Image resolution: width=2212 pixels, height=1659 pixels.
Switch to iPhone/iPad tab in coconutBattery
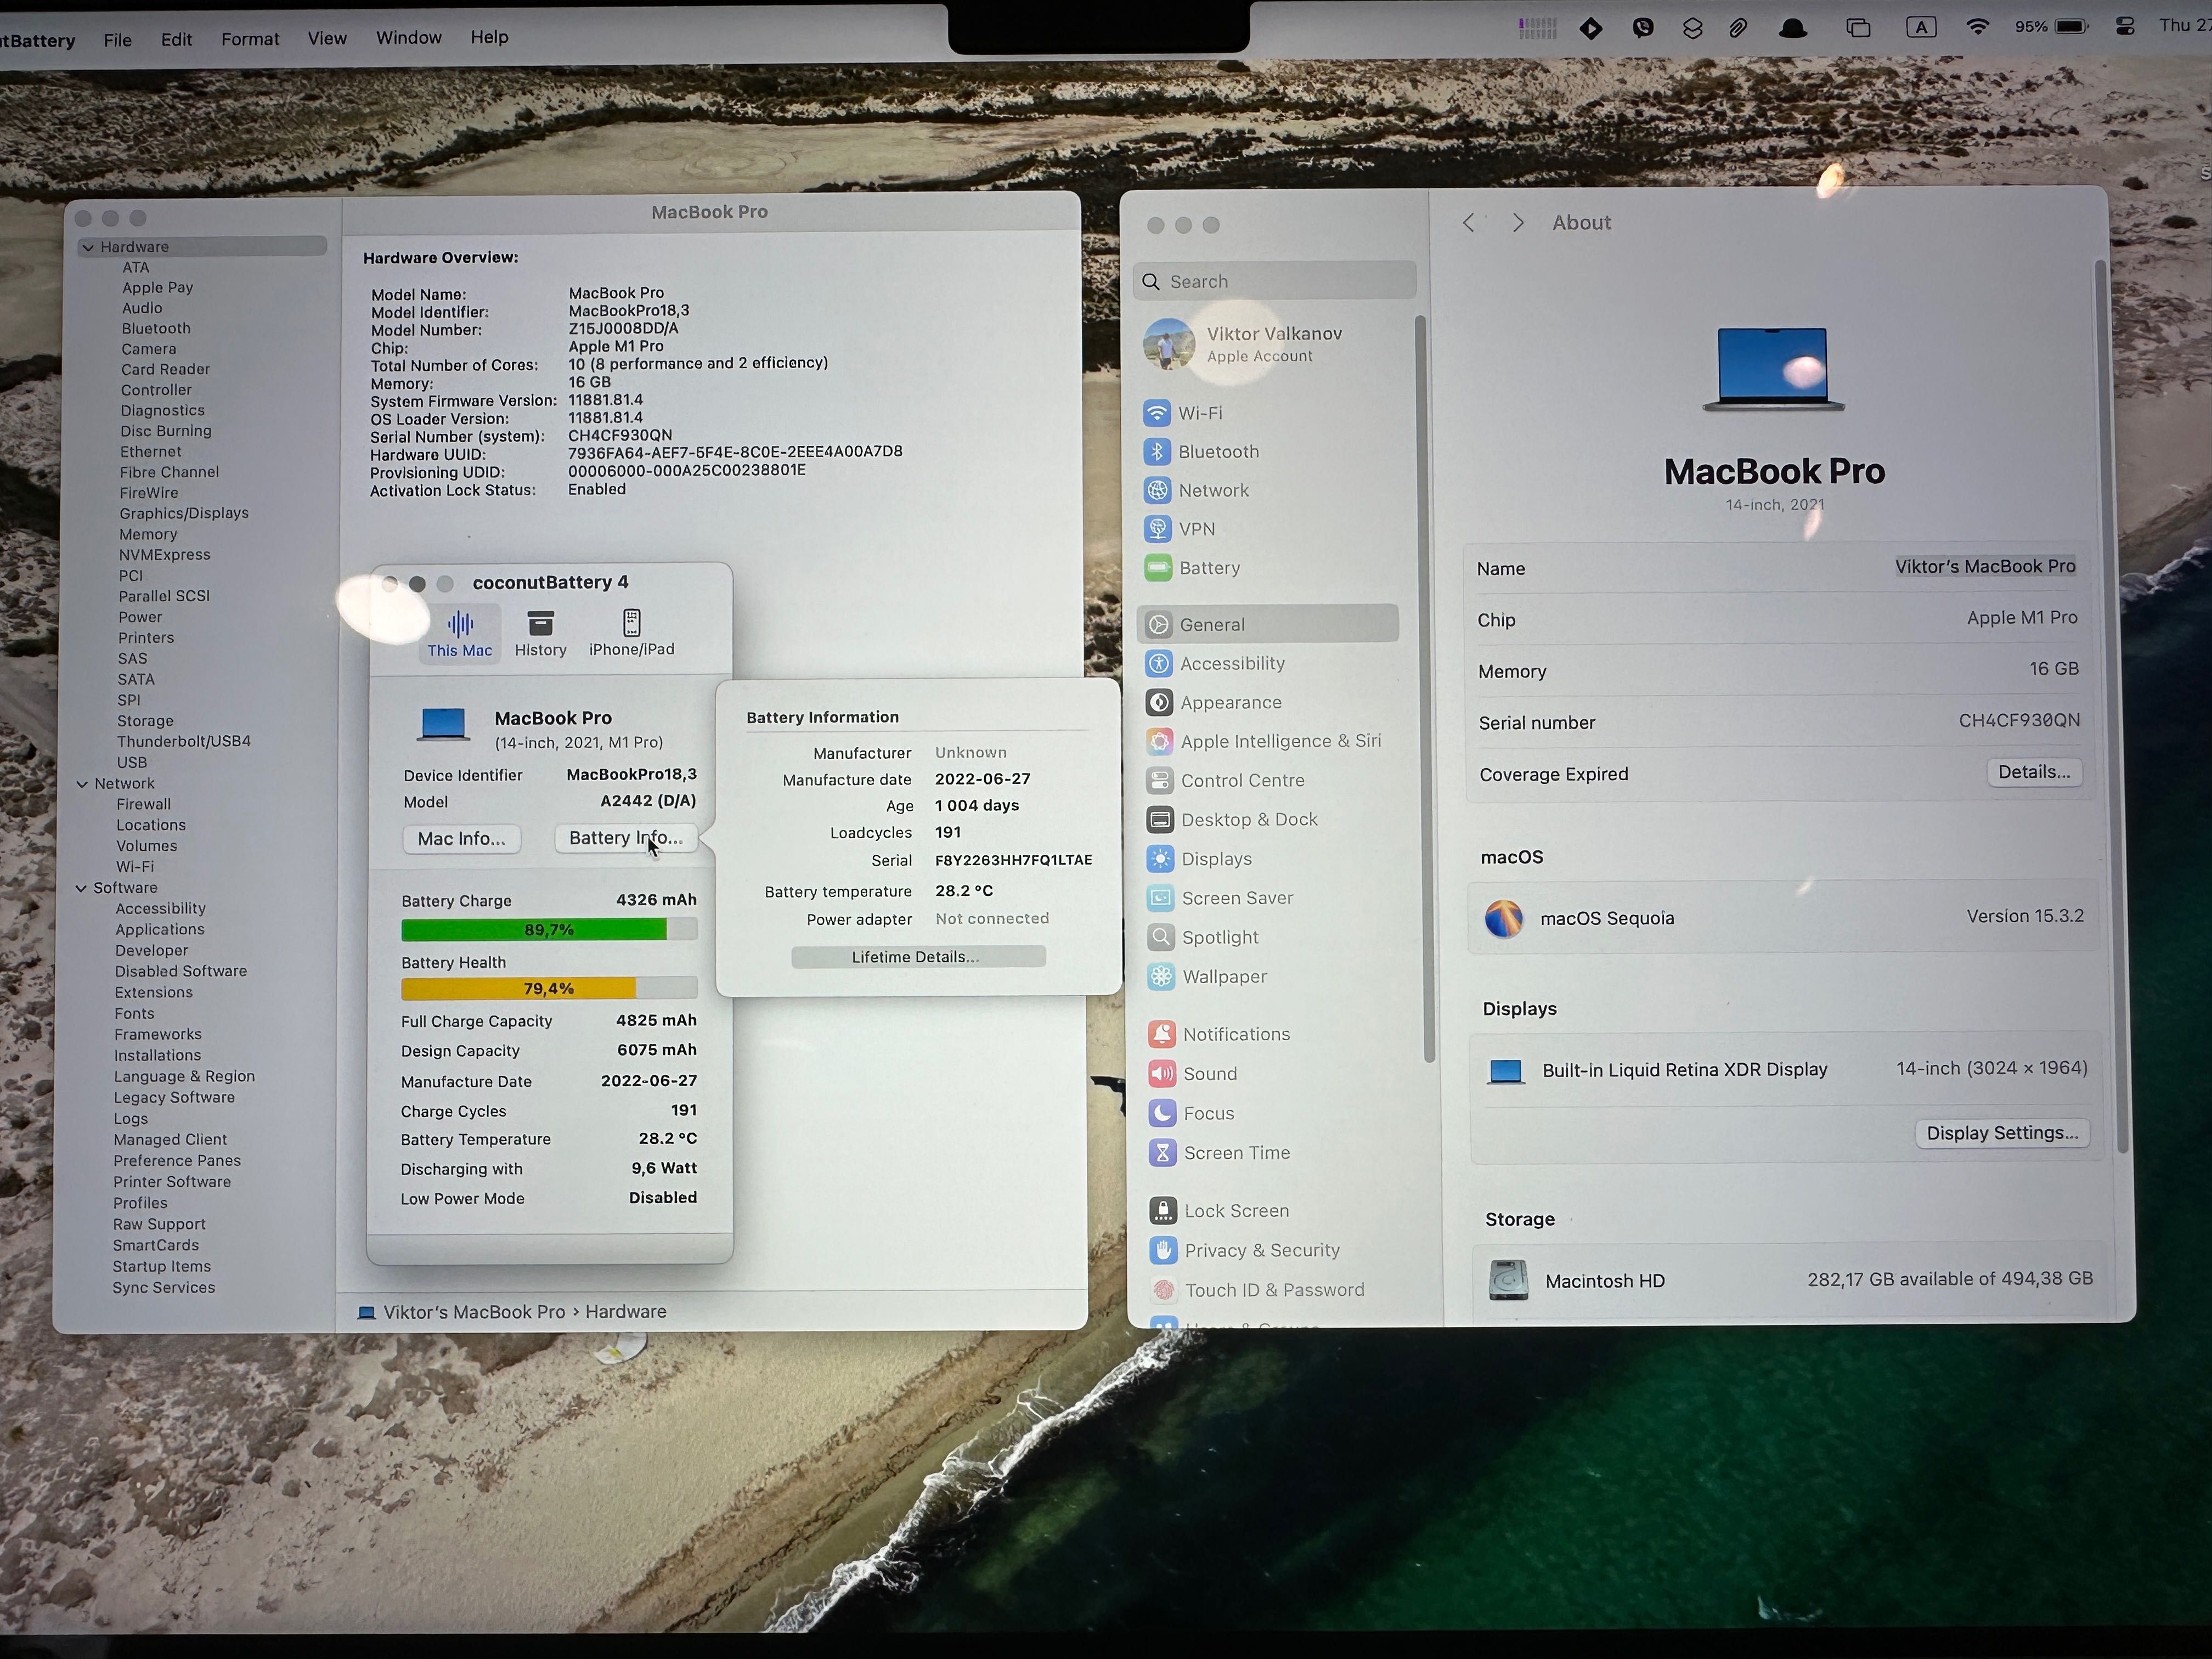coord(631,632)
